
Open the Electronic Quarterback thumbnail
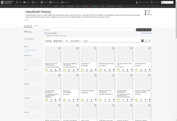(x=71, y=81)
